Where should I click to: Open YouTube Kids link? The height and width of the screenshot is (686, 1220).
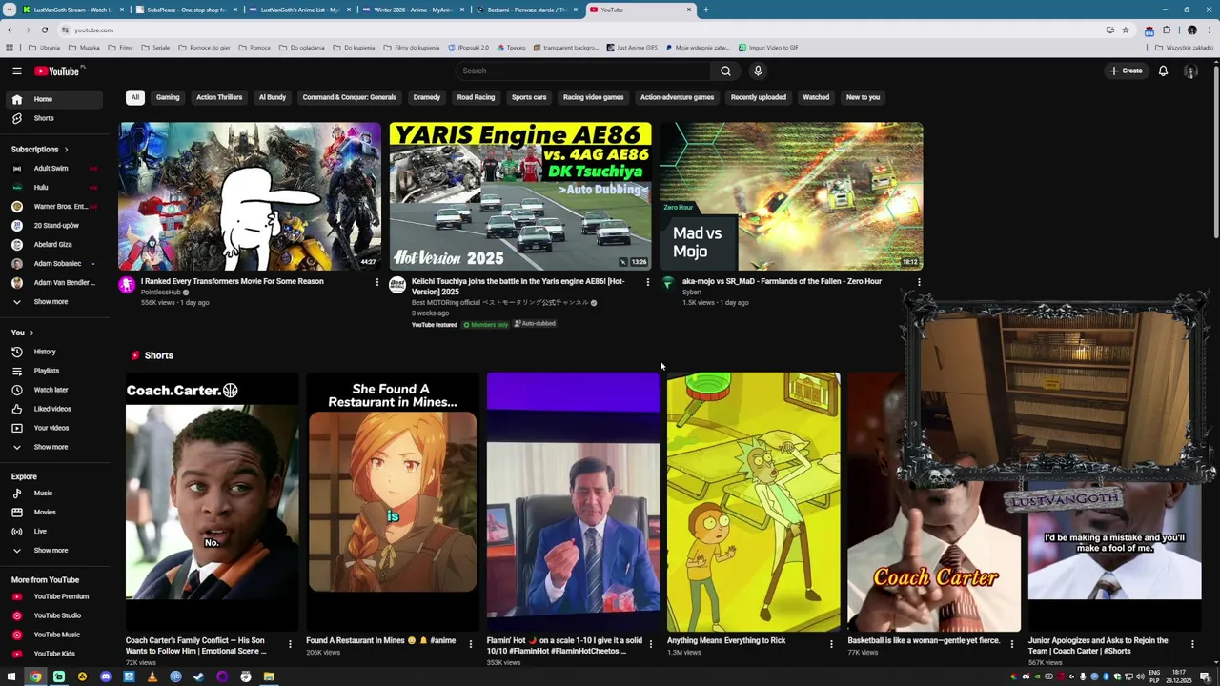click(x=55, y=654)
